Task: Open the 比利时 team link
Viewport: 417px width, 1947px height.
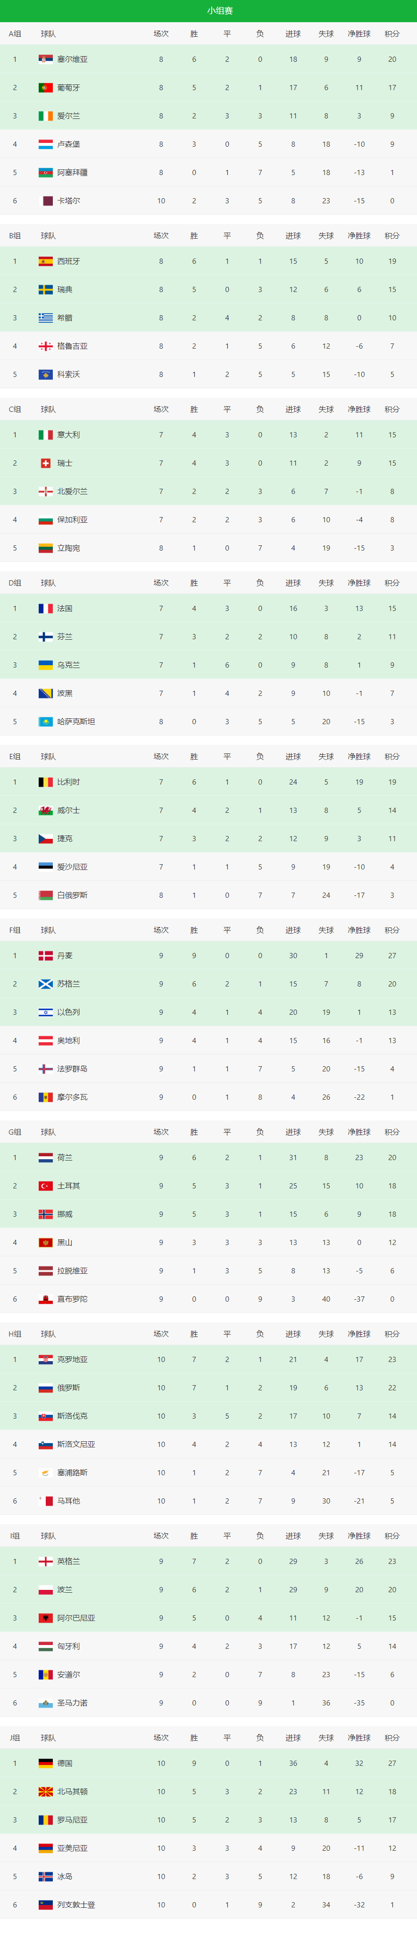Action: (69, 782)
